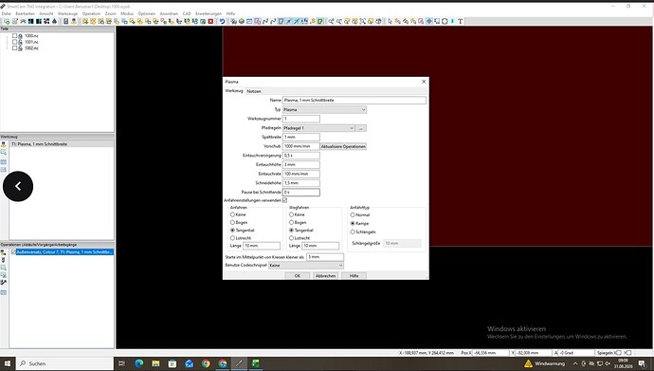Select Keine under Anfahren
Viewport: 654px width, 371px height.
233,214
